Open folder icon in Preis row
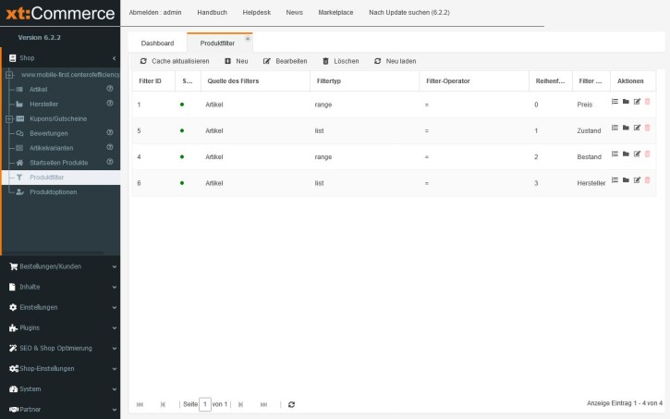 (x=626, y=102)
